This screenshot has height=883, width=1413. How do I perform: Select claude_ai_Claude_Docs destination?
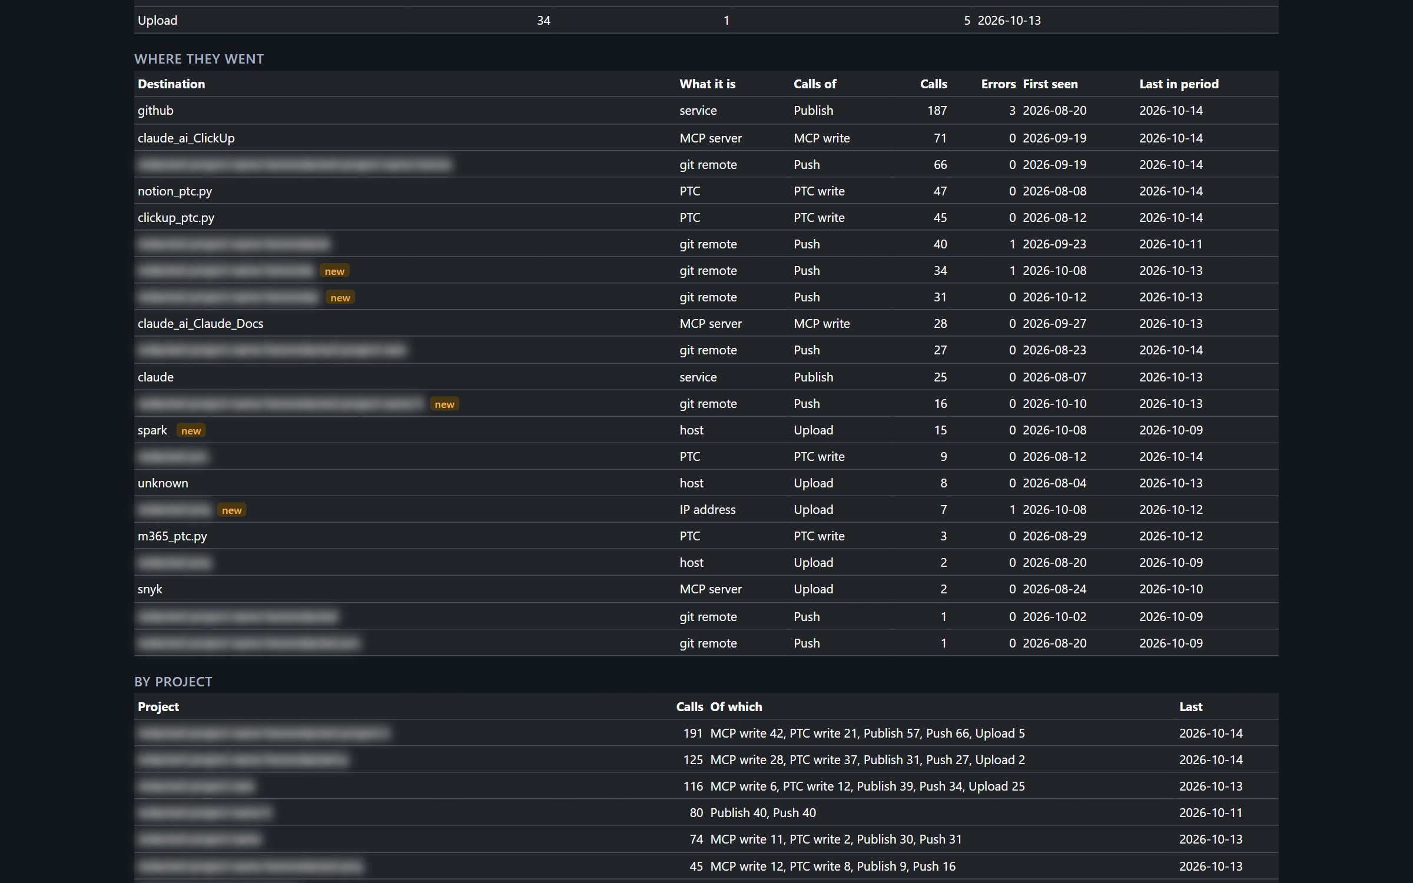200,324
